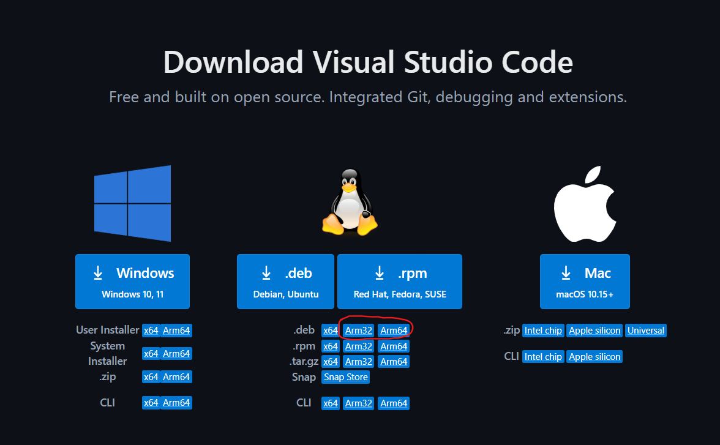Download the .deb package for Debian, Ubuntu

(x=285, y=282)
